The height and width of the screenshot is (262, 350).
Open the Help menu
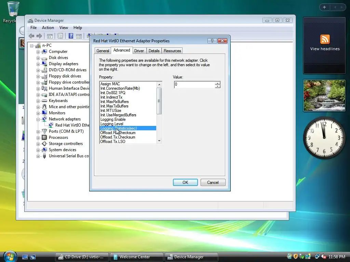coord(78,28)
